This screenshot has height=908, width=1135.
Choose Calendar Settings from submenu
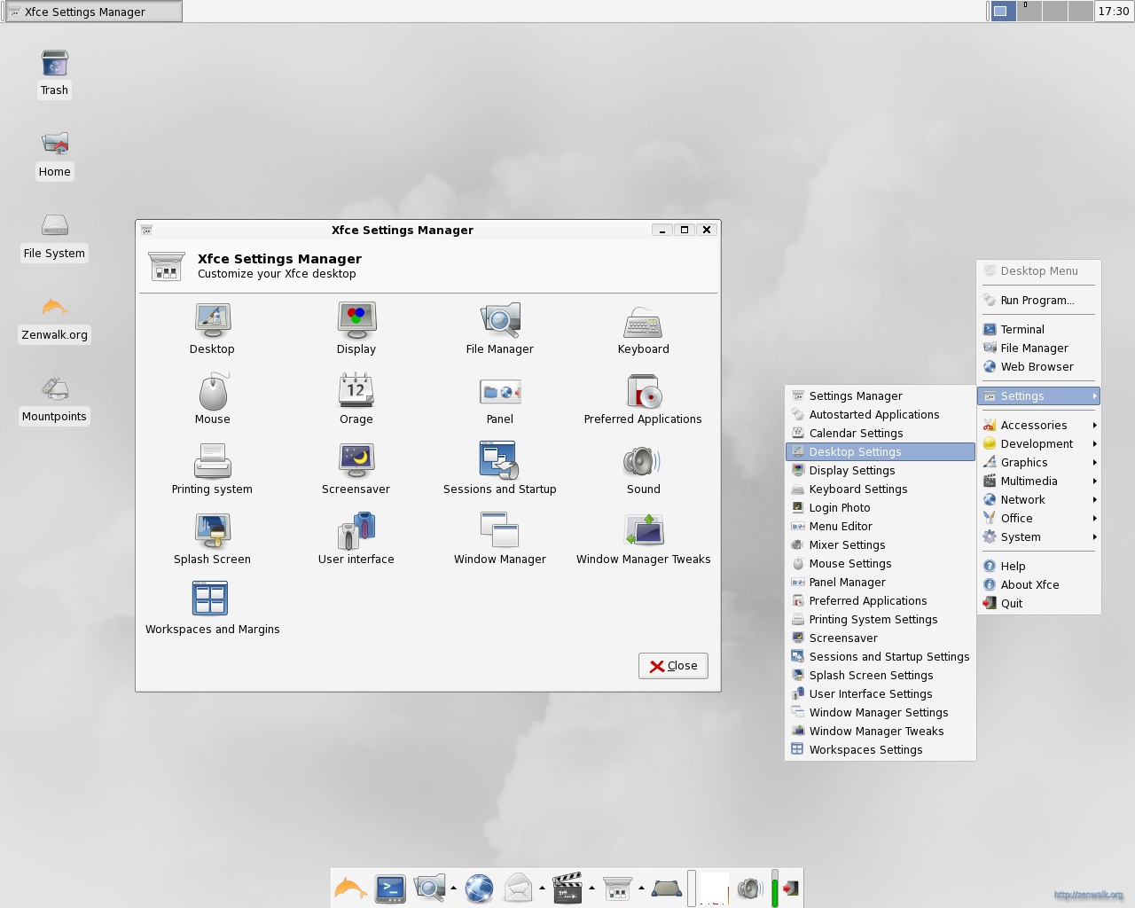[x=881, y=434]
